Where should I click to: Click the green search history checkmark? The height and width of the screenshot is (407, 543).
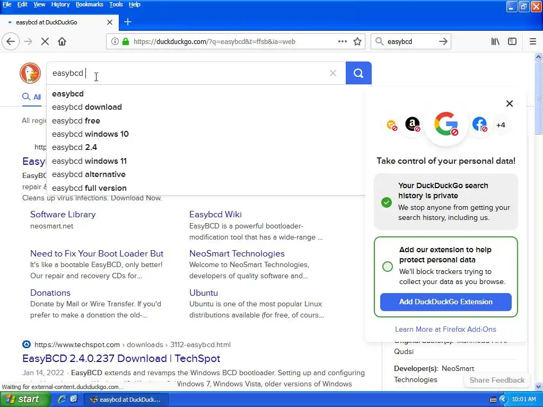387,202
